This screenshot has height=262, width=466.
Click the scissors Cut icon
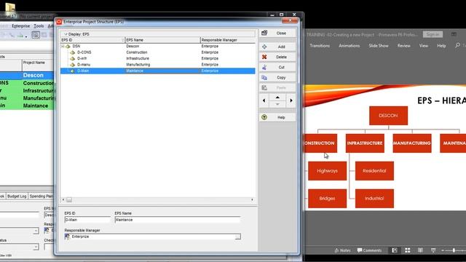pos(264,67)
